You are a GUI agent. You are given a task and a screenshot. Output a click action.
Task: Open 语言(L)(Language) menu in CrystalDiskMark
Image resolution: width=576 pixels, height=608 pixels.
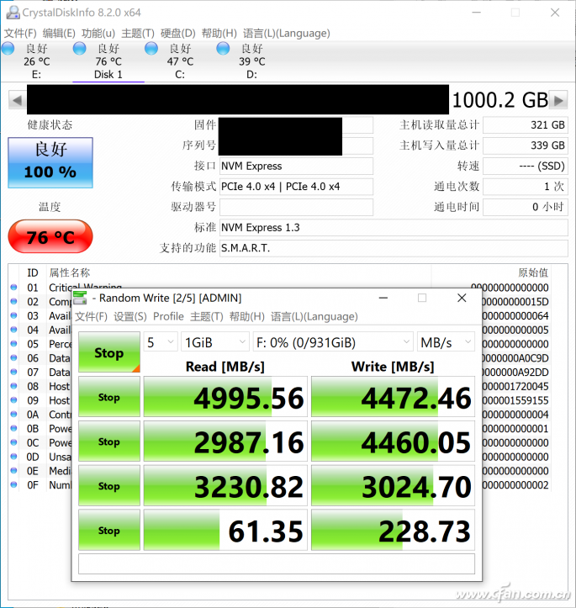point(314,317)
